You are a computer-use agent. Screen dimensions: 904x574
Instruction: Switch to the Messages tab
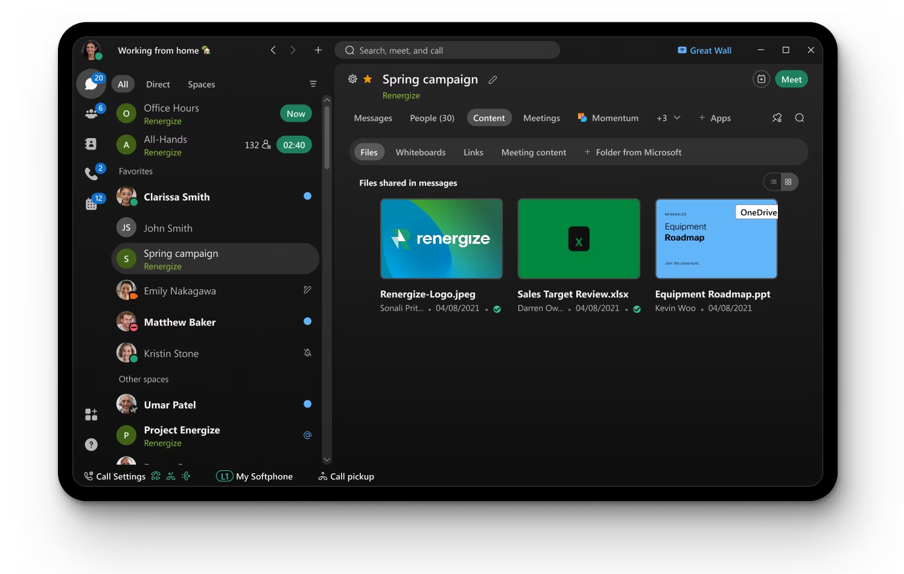(x=373, y=118)
